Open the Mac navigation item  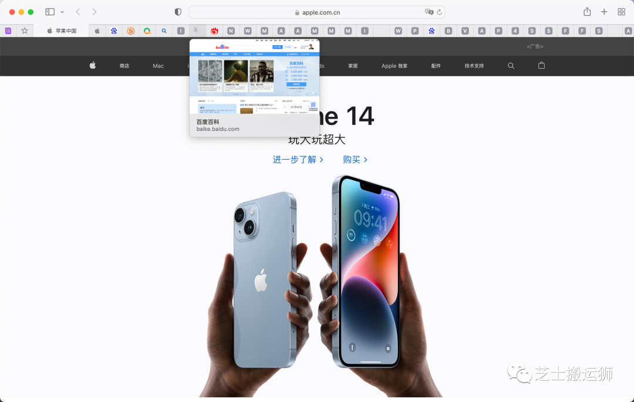pyautogui.click(x=158, y=66)
